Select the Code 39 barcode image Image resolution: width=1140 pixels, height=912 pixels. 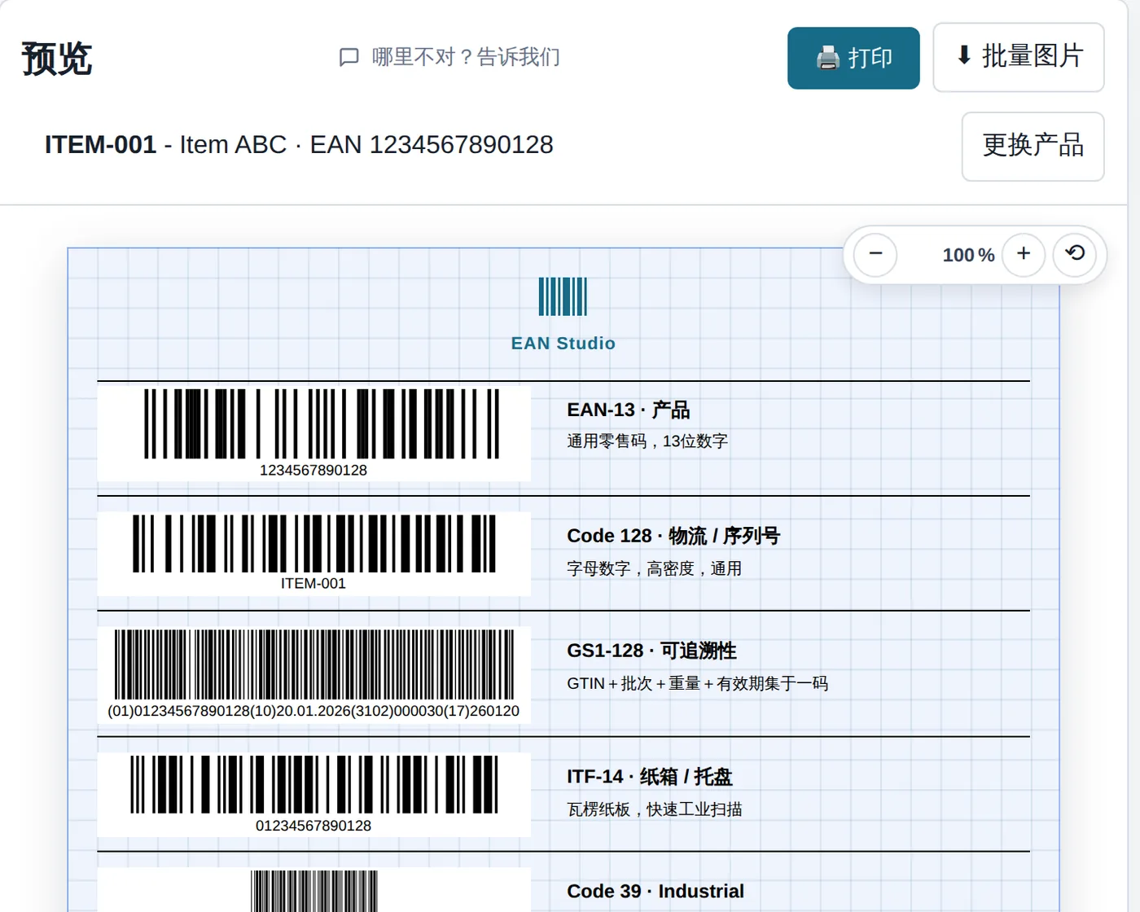[x=314, y=891]
